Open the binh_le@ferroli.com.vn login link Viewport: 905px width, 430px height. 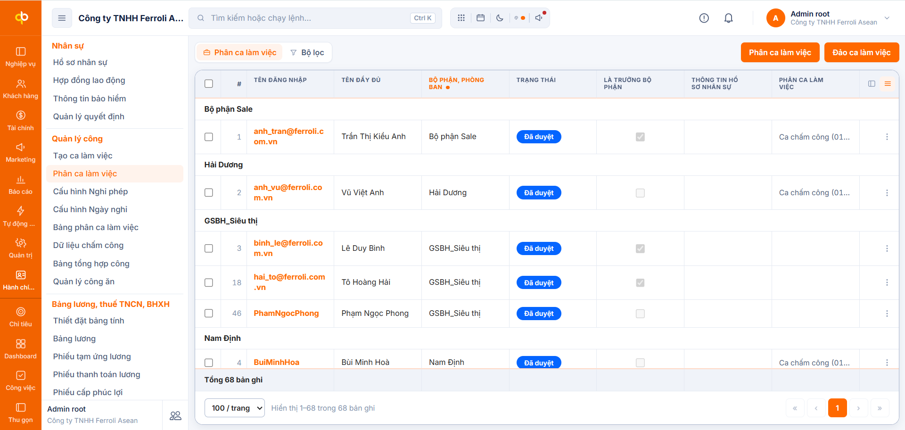[288, 248]
